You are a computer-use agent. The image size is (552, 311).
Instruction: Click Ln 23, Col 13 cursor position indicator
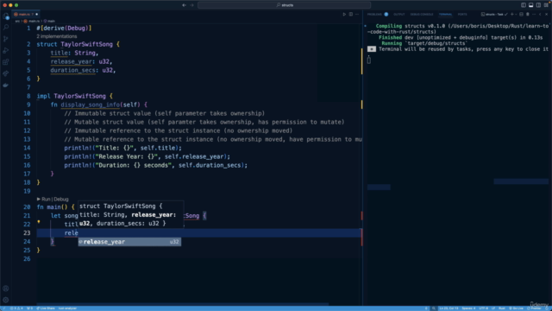pos(448,308)
